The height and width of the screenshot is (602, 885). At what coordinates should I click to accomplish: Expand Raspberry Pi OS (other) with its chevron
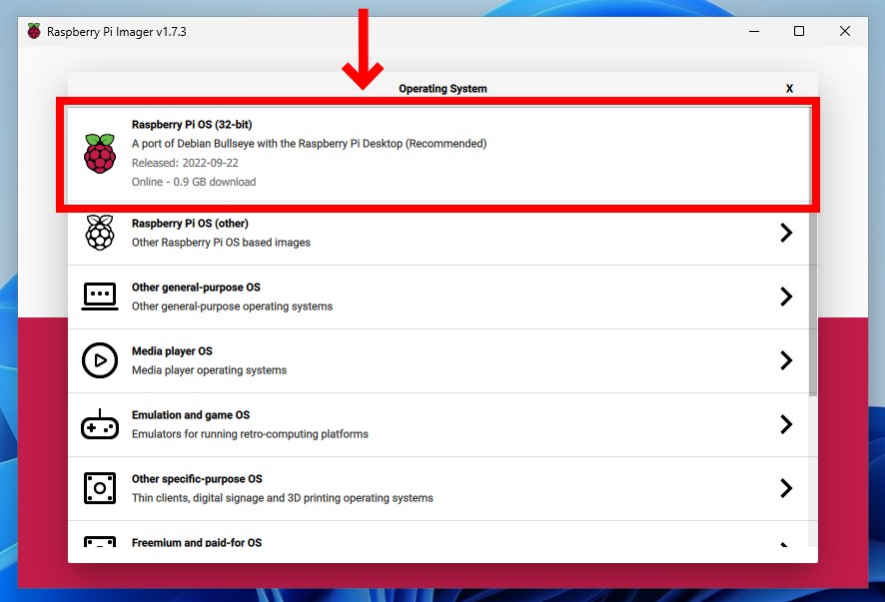pyautogui.click(x=786, y=233)
